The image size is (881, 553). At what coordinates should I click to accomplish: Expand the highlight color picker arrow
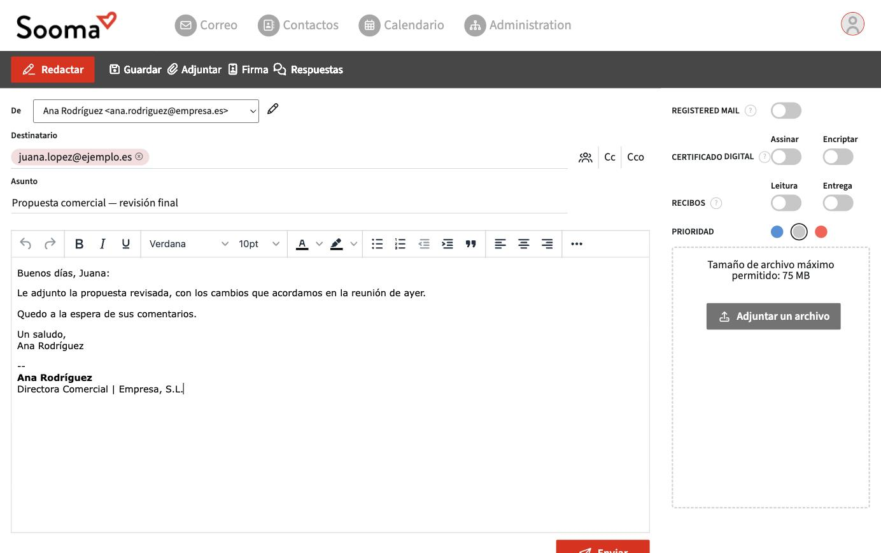click(x=354, y=244)
